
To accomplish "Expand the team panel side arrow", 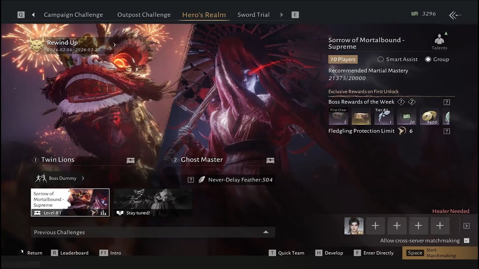I will (x=466, y=226).
